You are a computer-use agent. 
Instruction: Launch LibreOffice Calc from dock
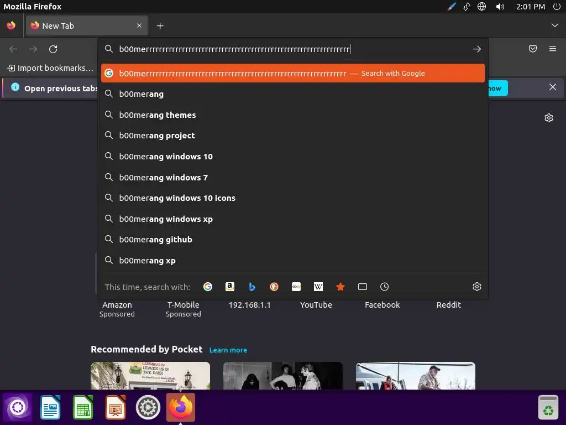83,407
